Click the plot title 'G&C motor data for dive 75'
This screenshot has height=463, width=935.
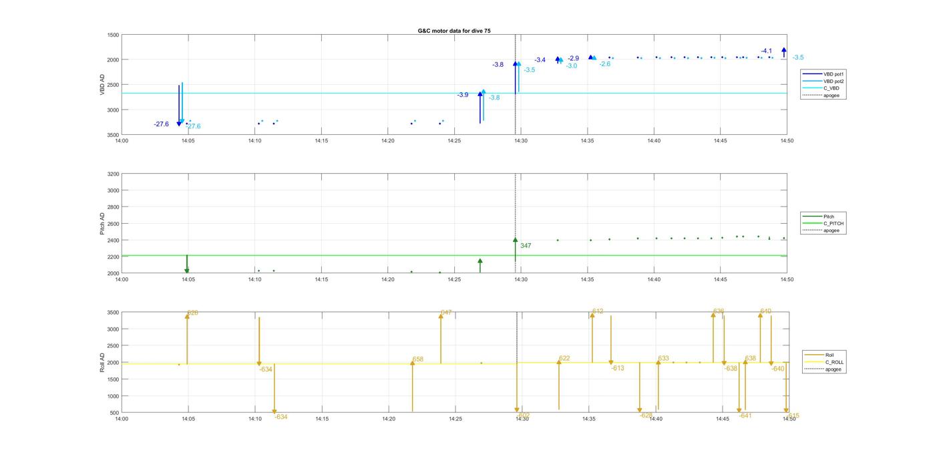pos(453,31)
